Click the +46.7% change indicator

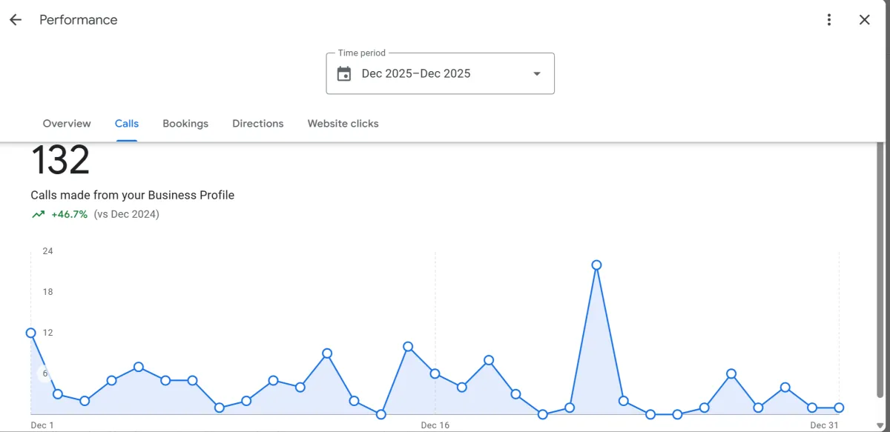pos(69,214)
